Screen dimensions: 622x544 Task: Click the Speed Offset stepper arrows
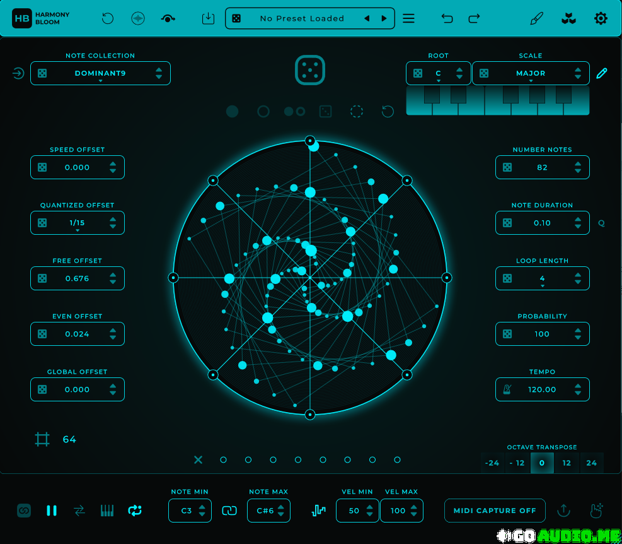[113, 167]
